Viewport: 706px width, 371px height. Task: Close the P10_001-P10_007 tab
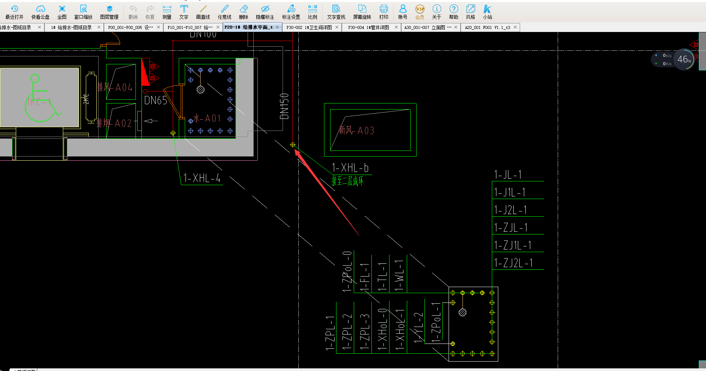click(x=218, y=27)
